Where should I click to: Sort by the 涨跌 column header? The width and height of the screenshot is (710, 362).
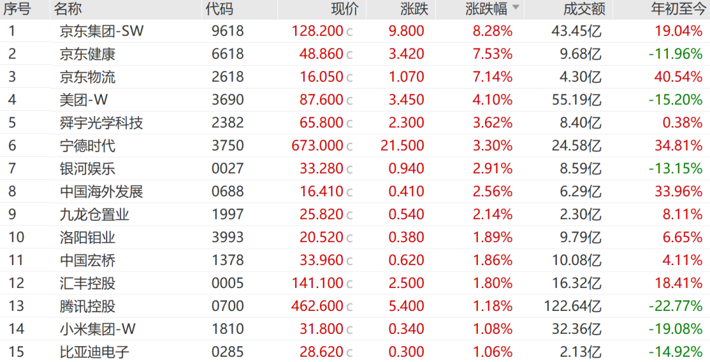pos(414,9)
